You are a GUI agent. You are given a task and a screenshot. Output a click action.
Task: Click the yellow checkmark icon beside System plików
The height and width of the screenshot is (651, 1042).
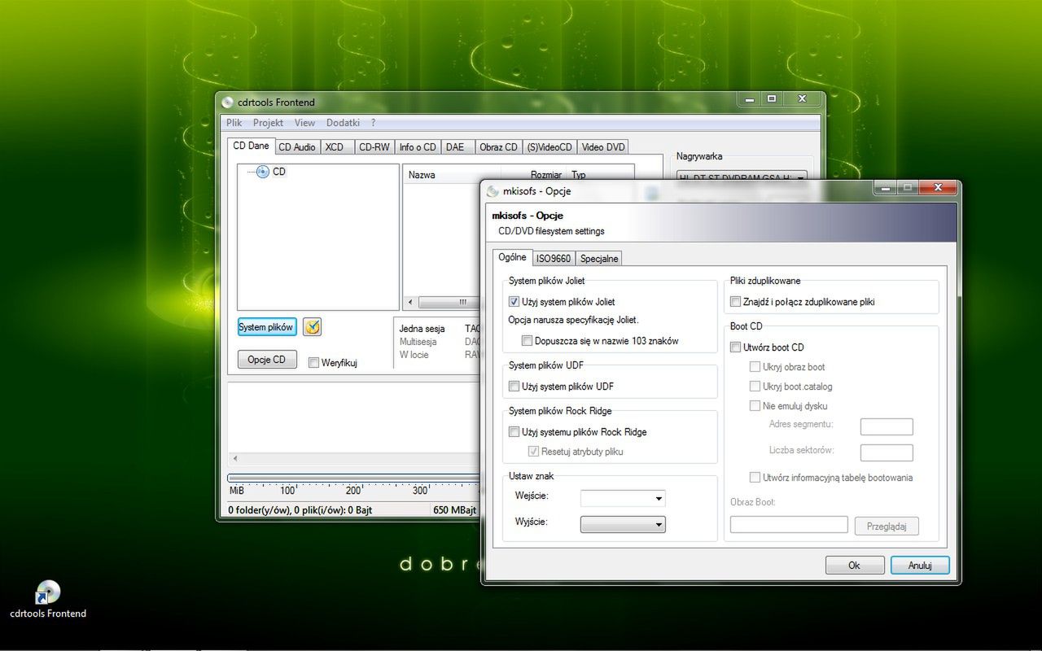click(x=312, y=327)
